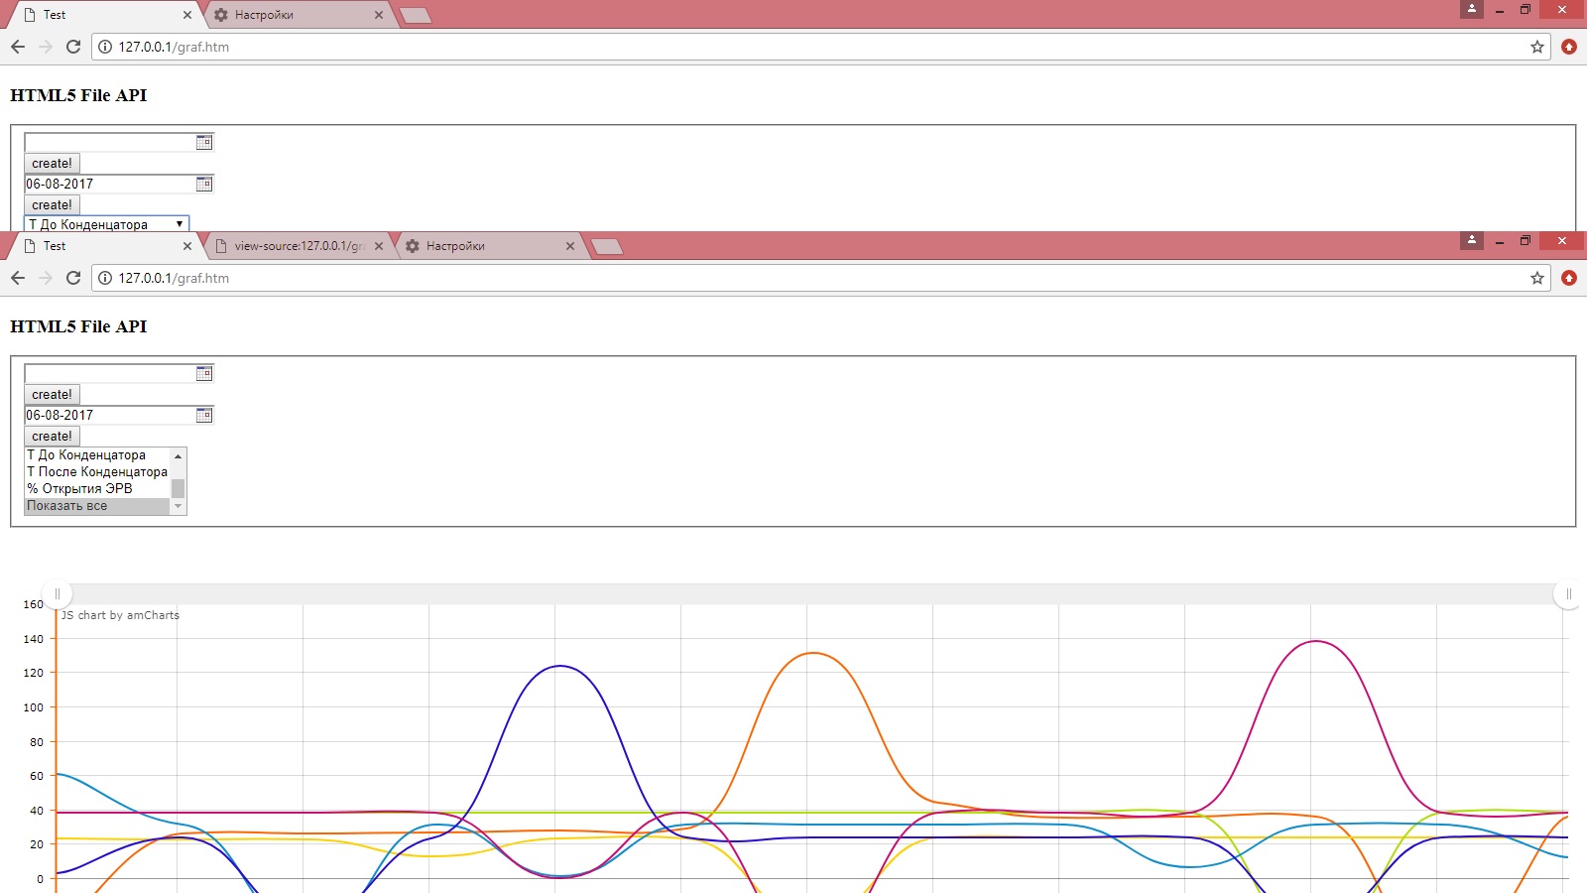Close the Test tab in the upper window
Screen dimensions: 1587x893
[x=187, y=15]
